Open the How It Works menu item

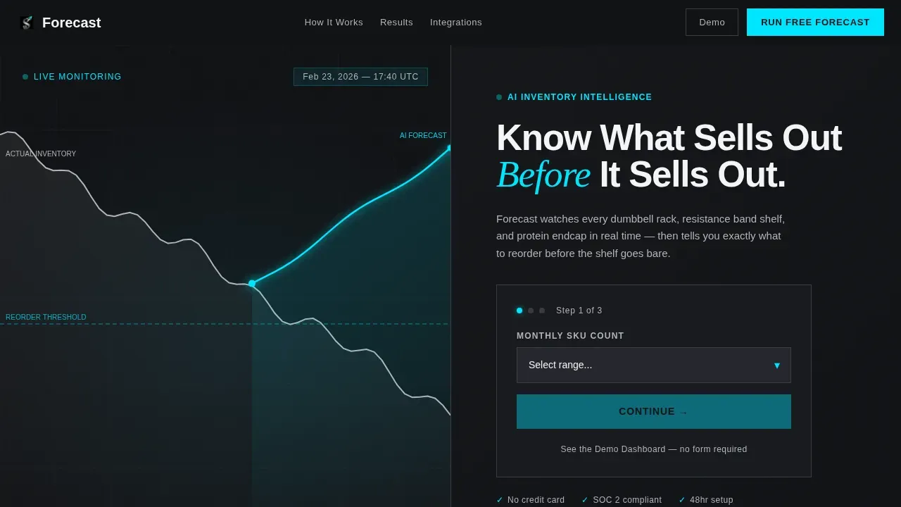tap(334, 23)
